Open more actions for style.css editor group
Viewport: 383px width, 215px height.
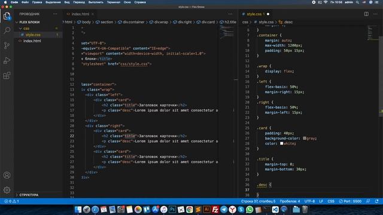pos(375,14)
